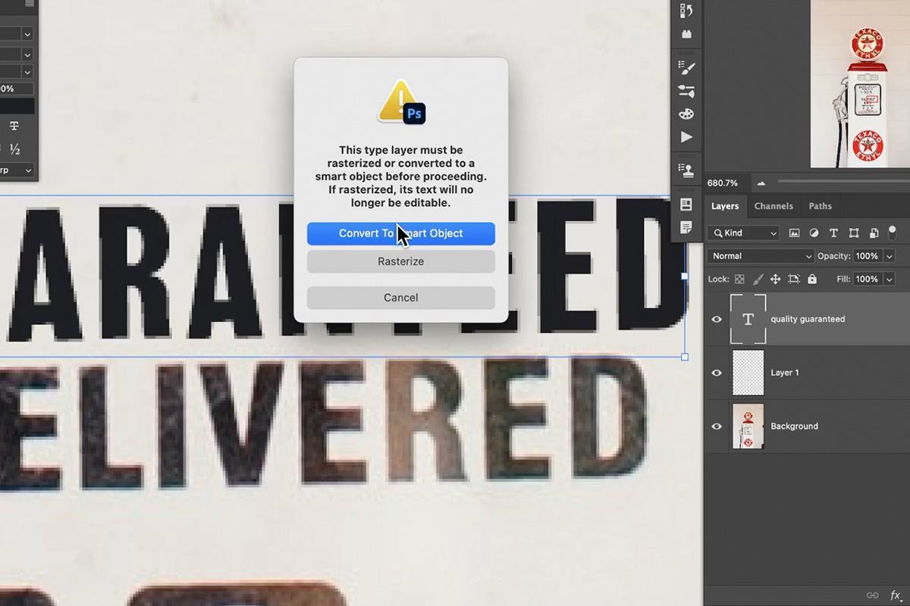
Task: Switch to the Paths tab
Action: (x=820, y=206)
